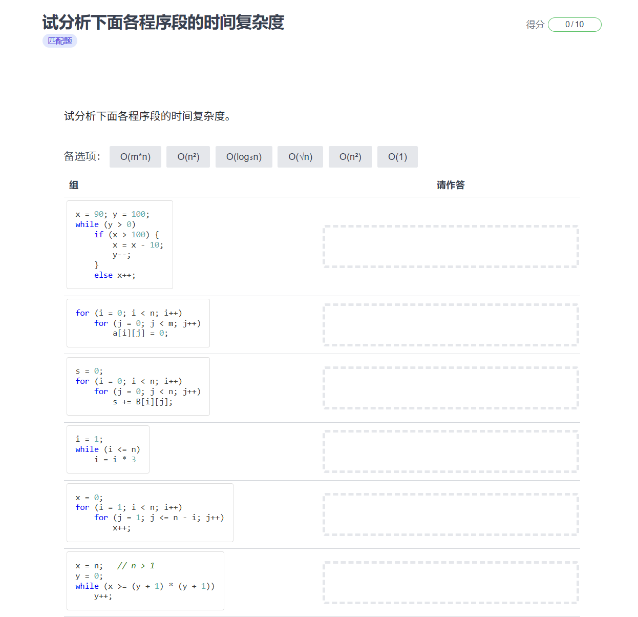Viewport: 638px width, 617px height.
Task: Click the code block with j <= n - i
Action: [150, 513]
